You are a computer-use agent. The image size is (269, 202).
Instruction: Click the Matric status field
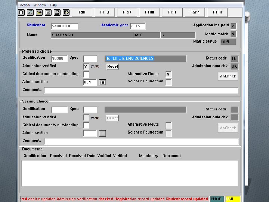tap(228, 42)
